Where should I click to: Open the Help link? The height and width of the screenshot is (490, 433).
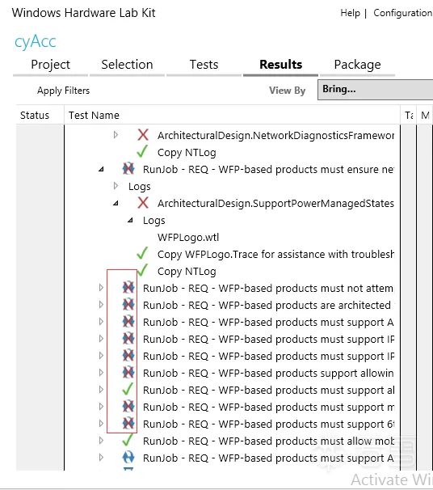tap(350, 13)
